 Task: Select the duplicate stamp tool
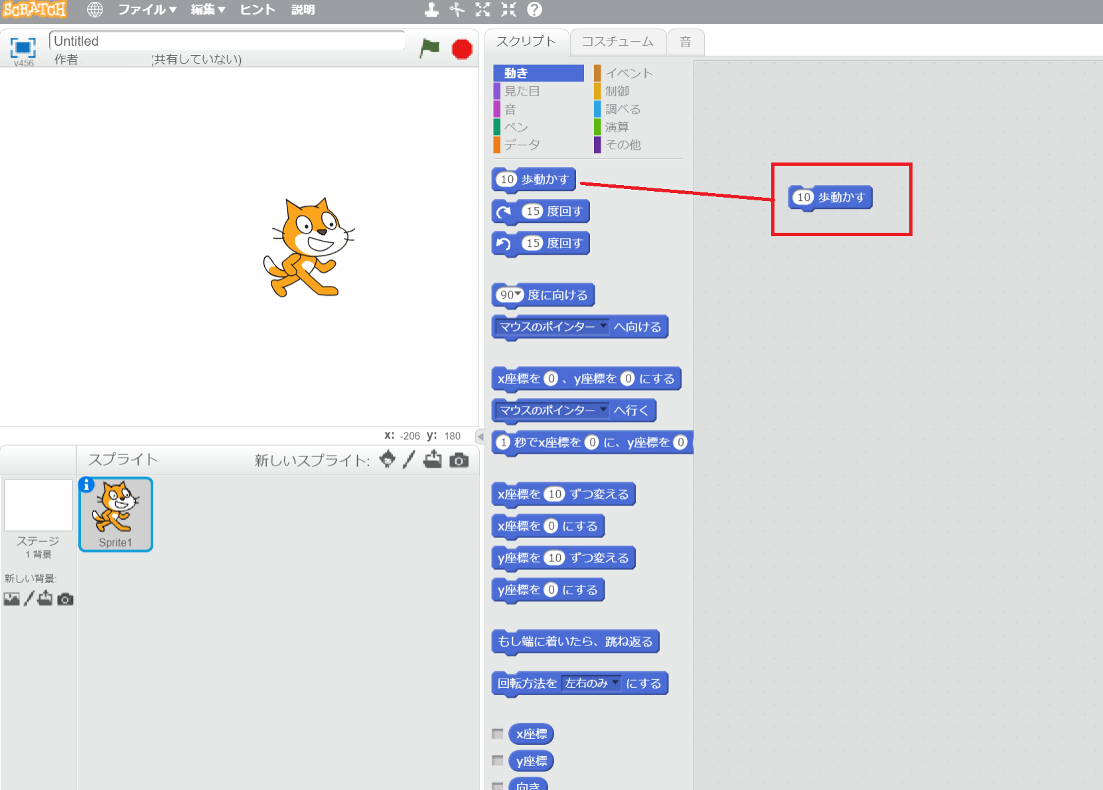432,9
